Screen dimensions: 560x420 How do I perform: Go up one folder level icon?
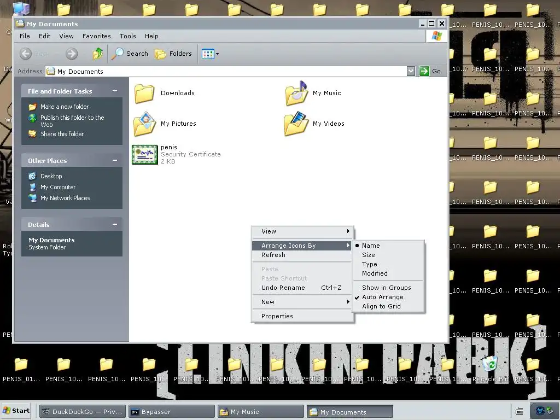(97, 54)
